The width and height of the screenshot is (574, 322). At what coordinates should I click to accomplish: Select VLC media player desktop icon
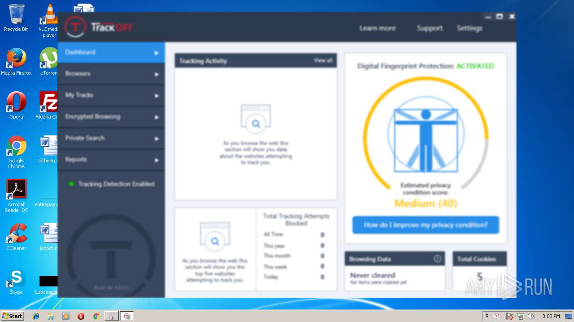click(x=49, y=20)
